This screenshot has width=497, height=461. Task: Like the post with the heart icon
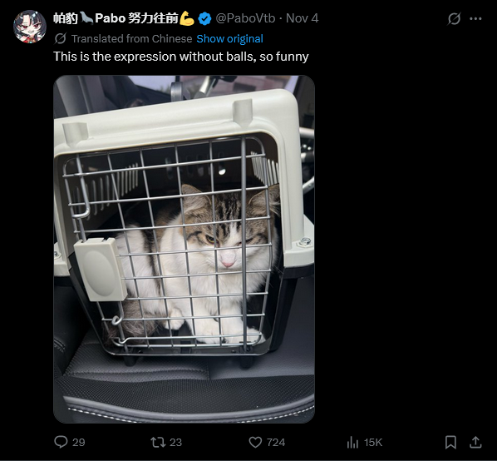(x=255, y=442)
